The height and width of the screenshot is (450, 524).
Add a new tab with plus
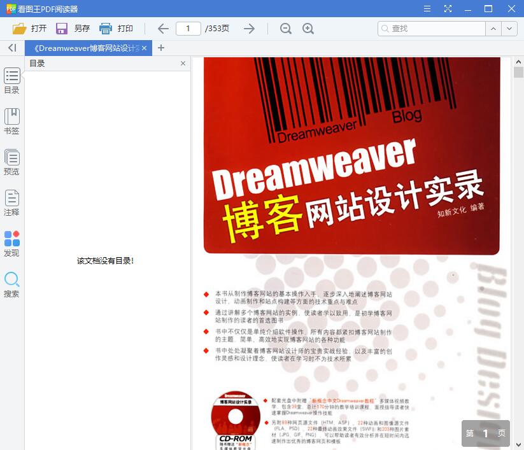point(161,48)
